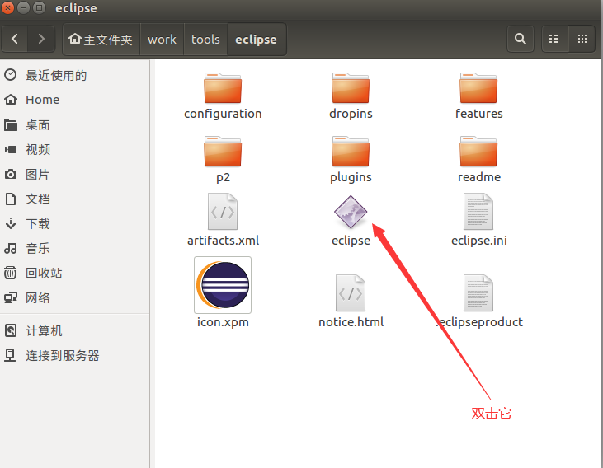Click the network icon beside 网络

[11, 297]
